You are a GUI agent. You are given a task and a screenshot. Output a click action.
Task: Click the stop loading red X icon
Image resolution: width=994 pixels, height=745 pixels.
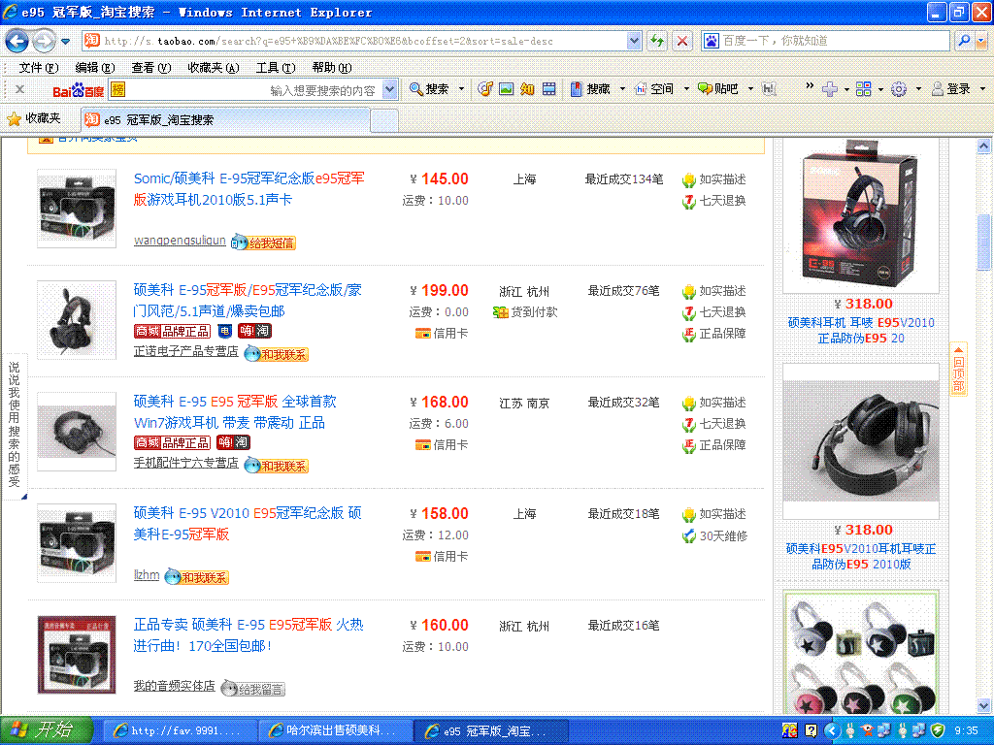coord(682,41)
